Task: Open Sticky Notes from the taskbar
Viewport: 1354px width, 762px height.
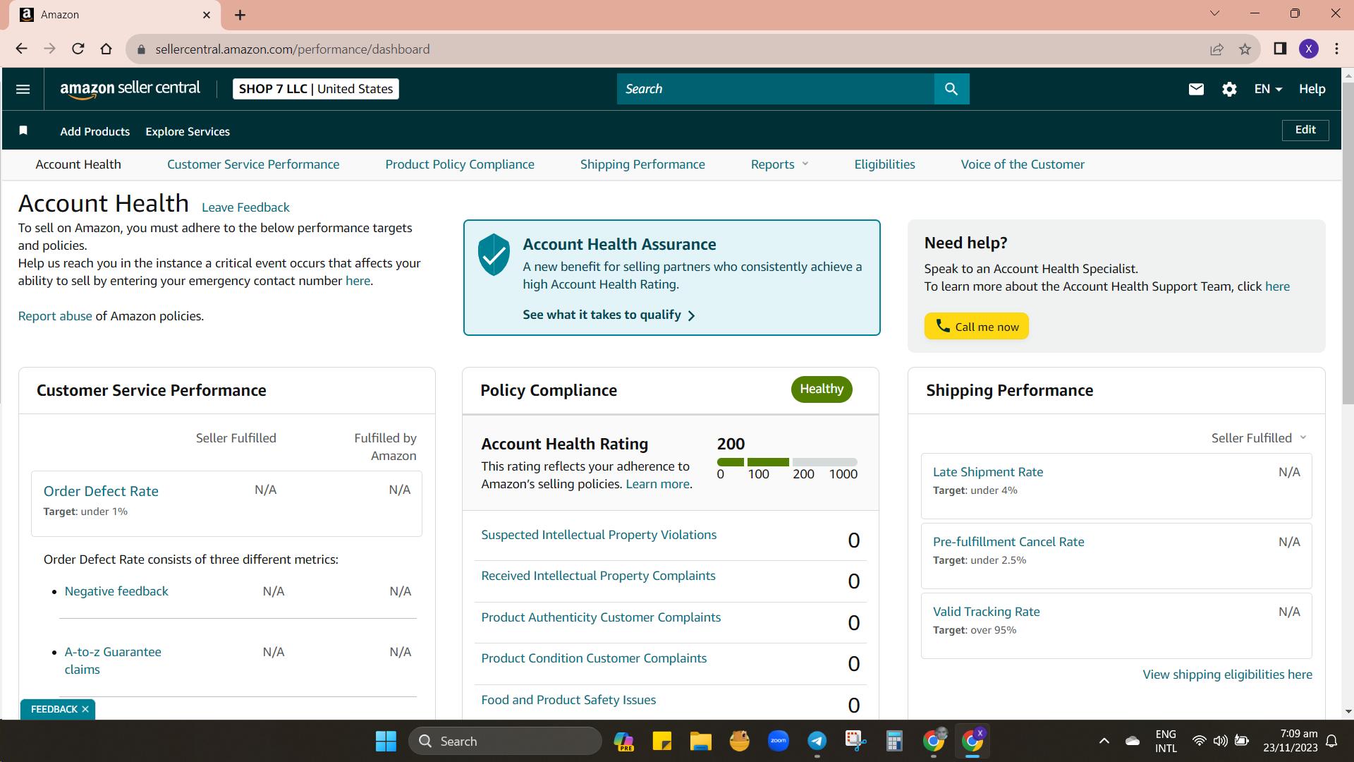Action: point(661,741)
